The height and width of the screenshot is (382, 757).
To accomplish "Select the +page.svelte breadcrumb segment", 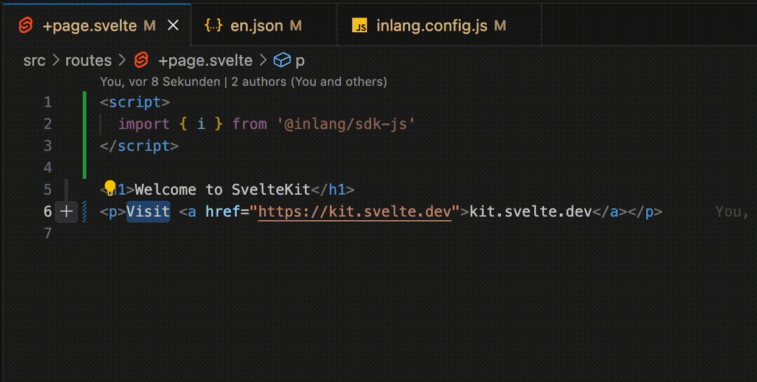I will click(x=205, y=61).
